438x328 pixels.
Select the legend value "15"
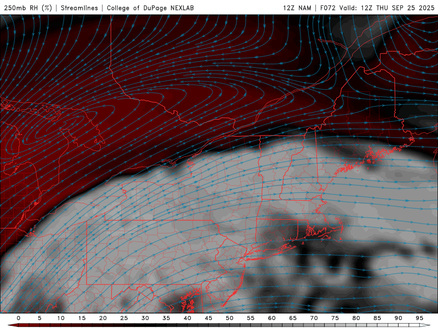[82, 318]
